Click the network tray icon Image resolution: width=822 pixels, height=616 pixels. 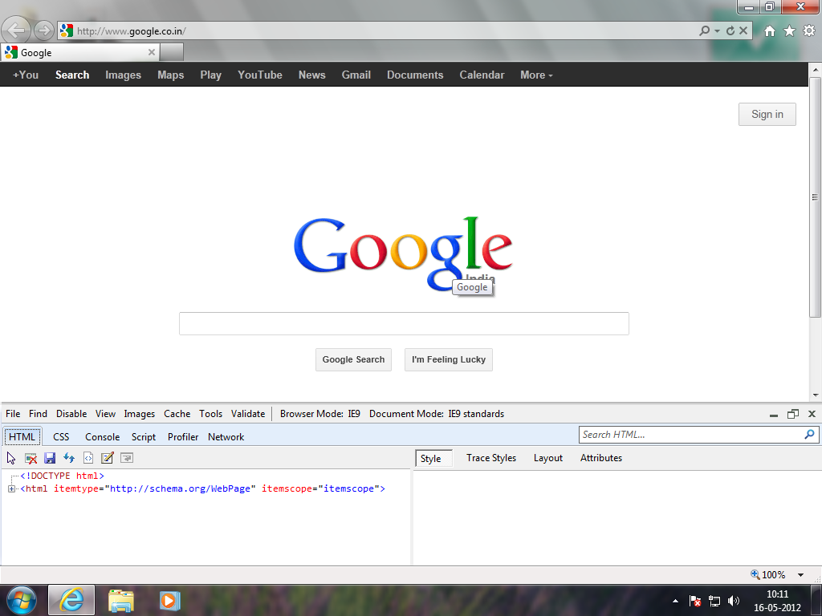714,601
